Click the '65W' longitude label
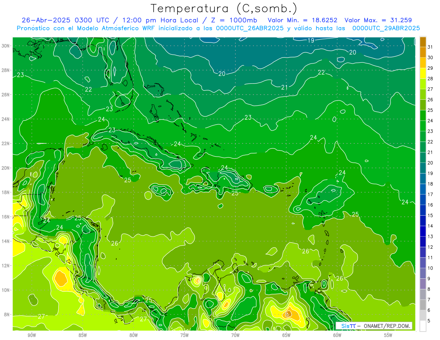Image resolution: width=440 pixels, height=340 pixels. 286,335
